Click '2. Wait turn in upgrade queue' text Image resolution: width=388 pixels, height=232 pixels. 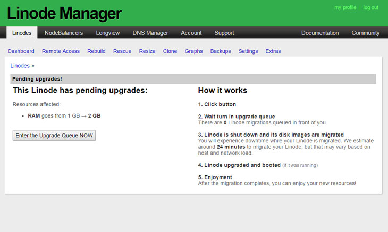[x=237, y=117]
